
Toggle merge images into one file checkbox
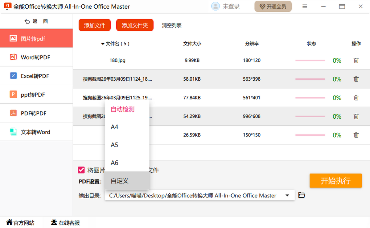[x=81, y=170]
